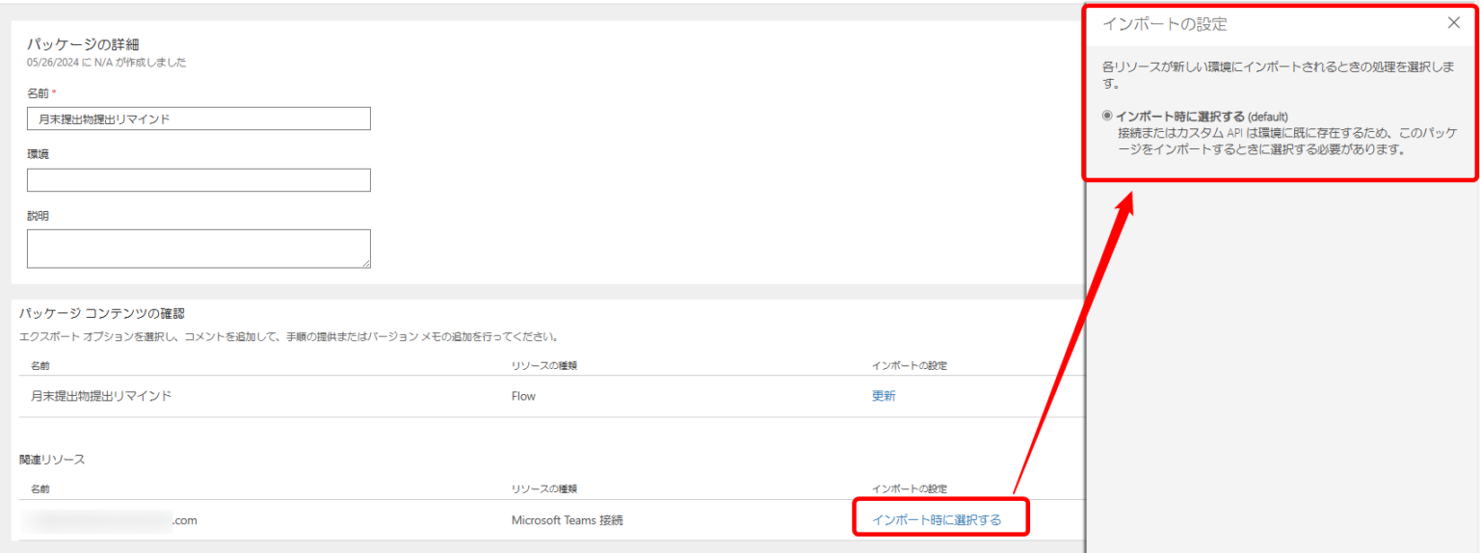The width and height of the screenshot is (1480, 553).
Task: Click into the 説明 text area
Action: point(198,248)
